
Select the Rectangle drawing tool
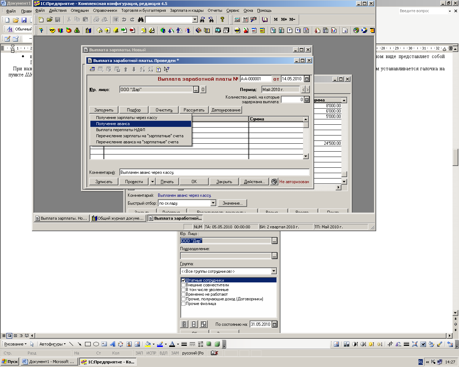[87, 344]
